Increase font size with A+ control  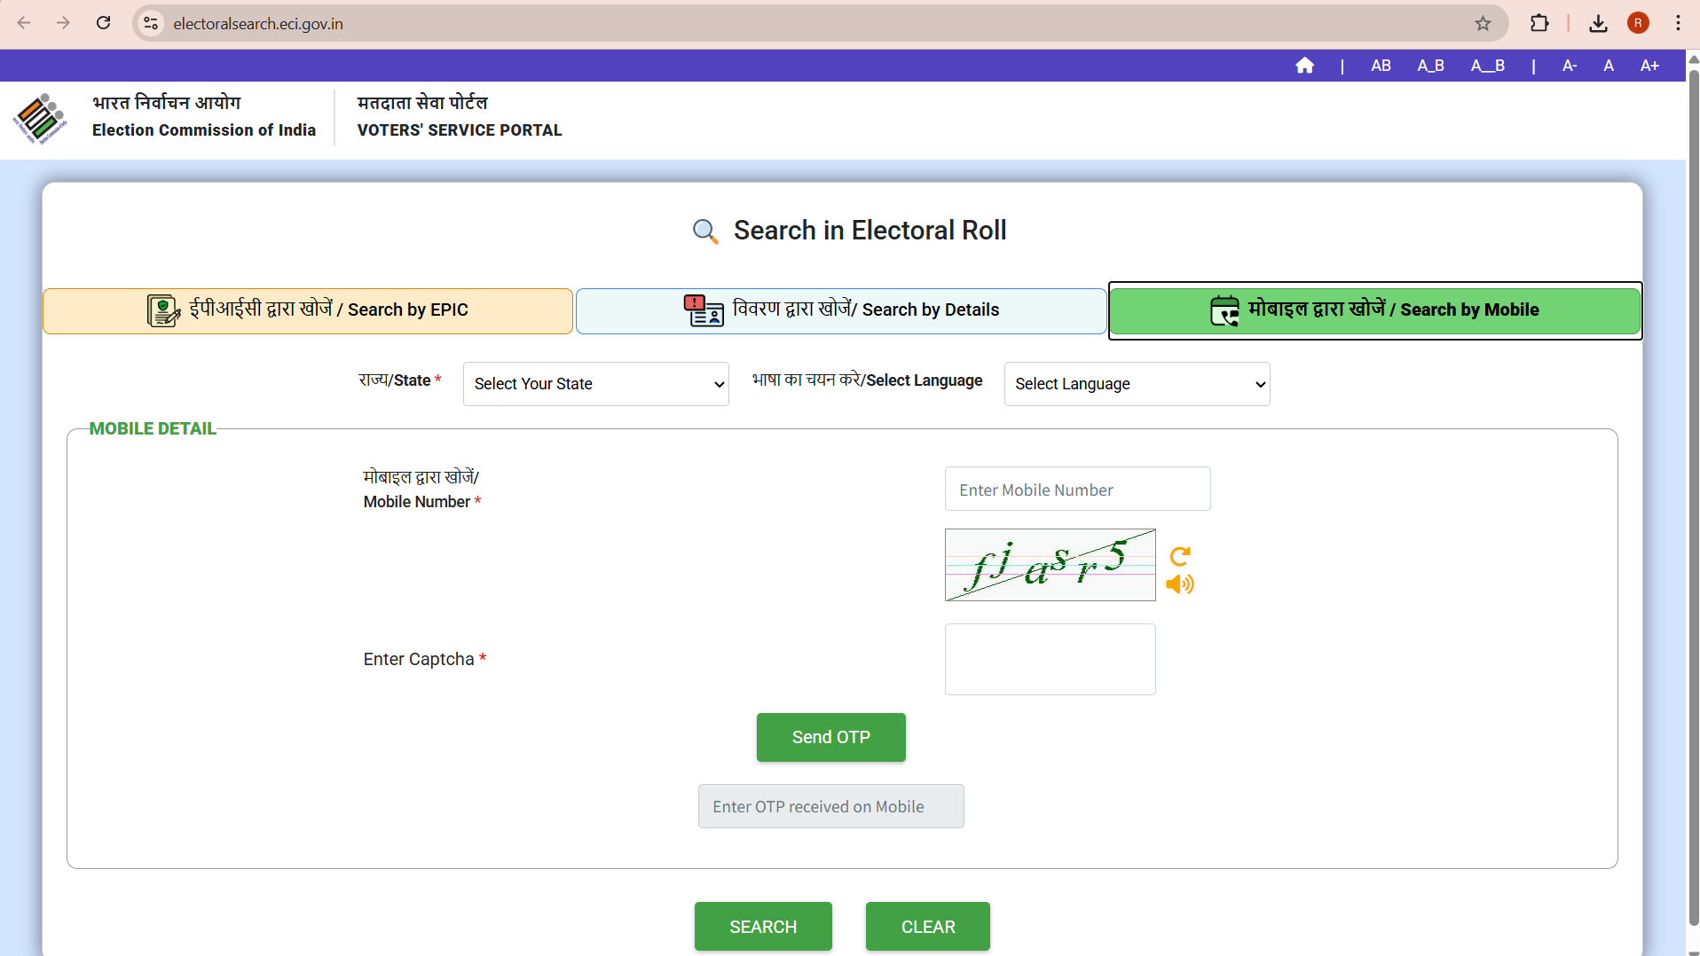[1649, 66]
